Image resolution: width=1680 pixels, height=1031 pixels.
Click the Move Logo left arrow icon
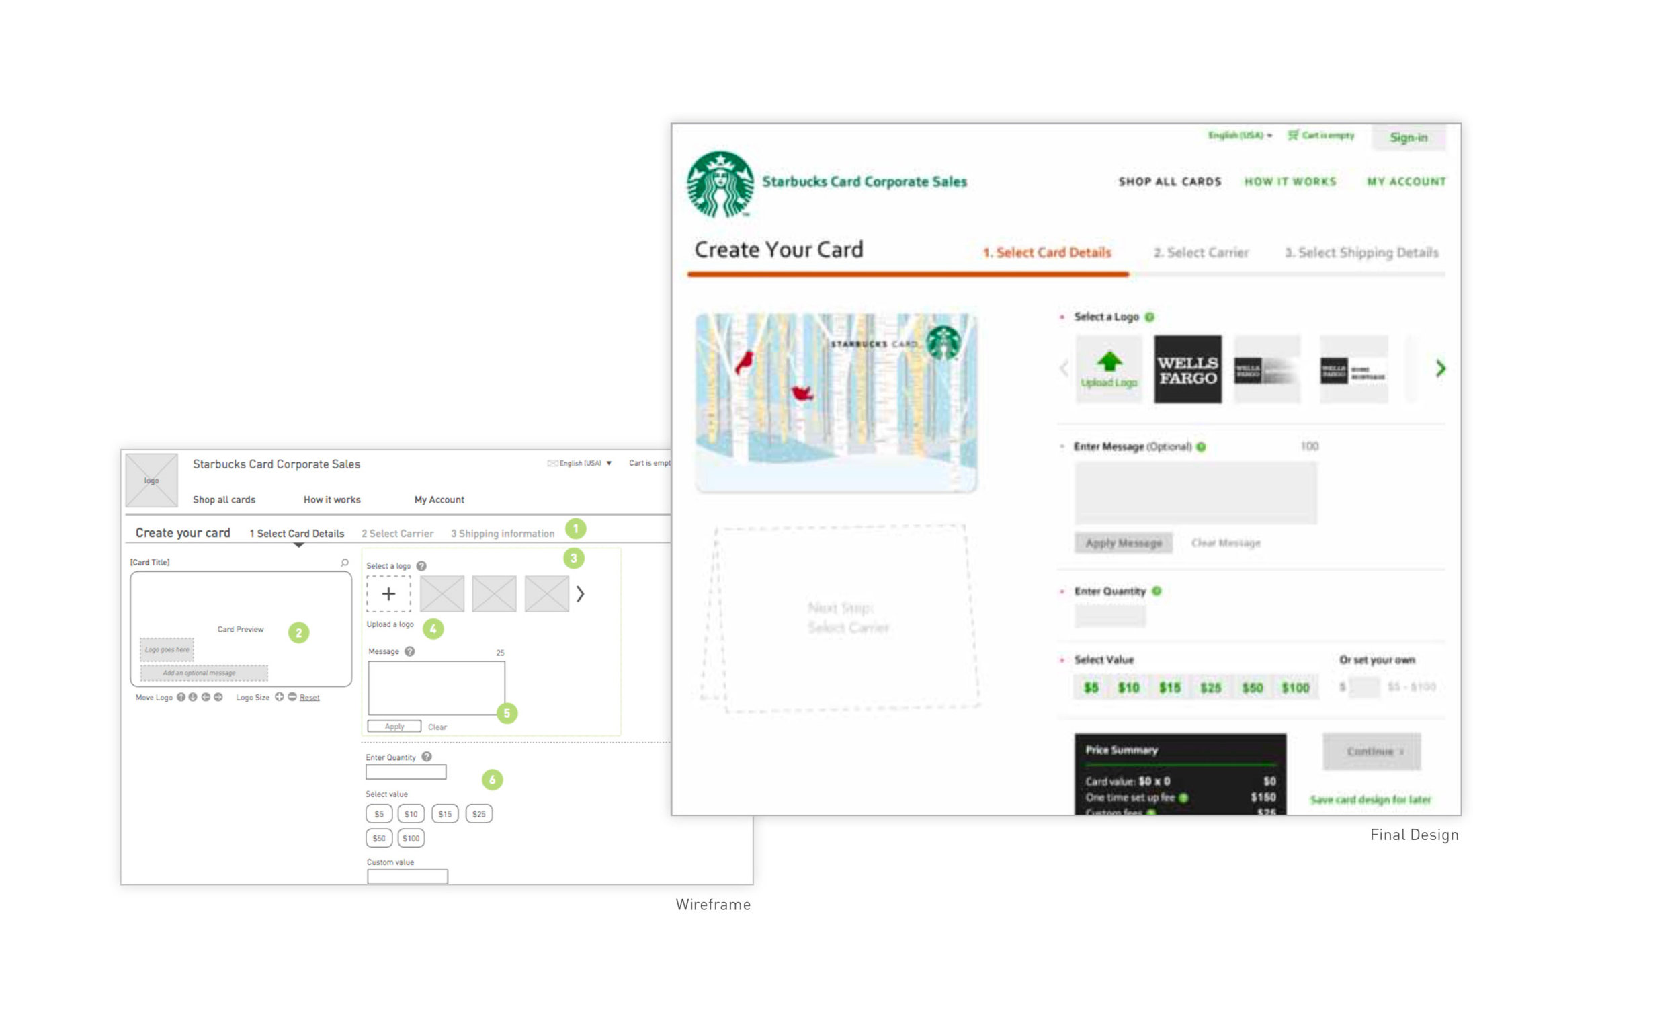click(206, 698)
